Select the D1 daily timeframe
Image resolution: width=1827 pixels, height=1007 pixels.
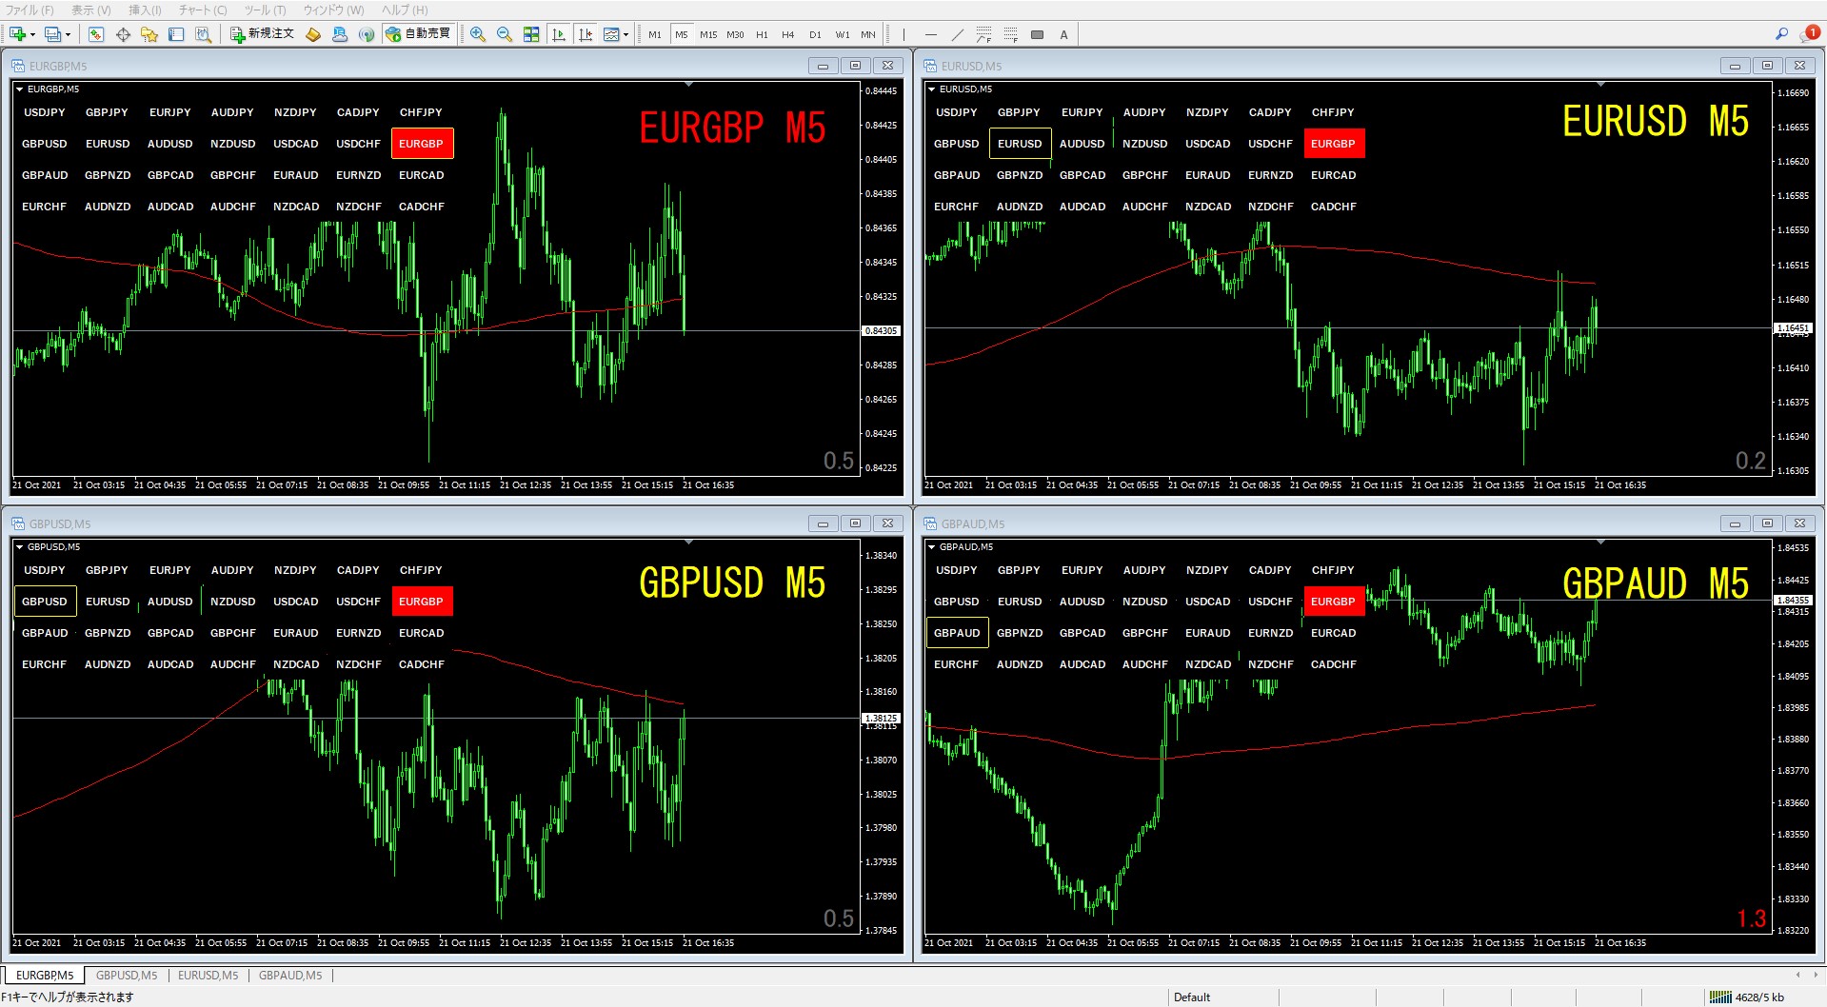coord(815,35)
